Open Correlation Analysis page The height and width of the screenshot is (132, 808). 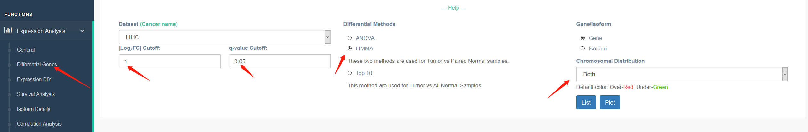39,124
